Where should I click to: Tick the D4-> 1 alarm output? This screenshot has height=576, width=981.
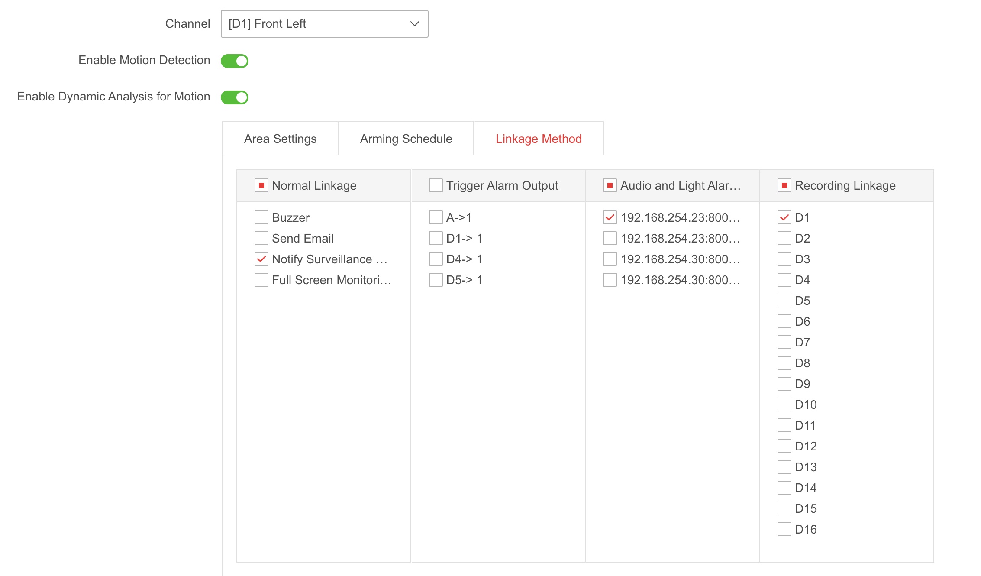coord(436,259)
